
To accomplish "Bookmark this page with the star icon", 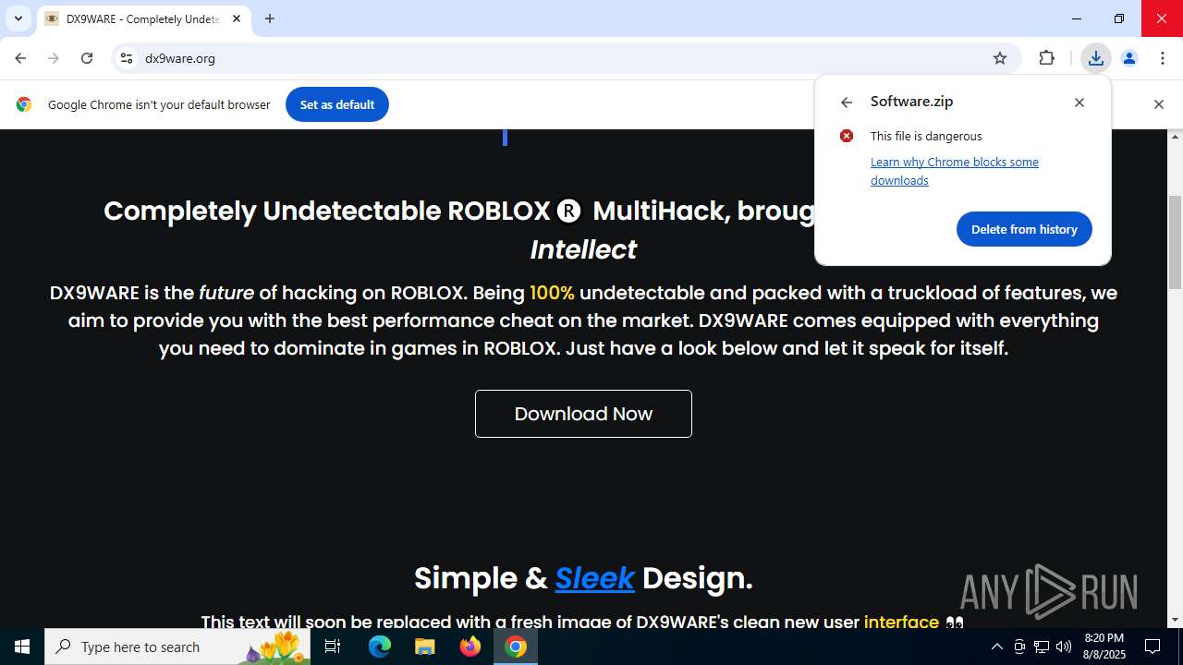I will 1000,58.
